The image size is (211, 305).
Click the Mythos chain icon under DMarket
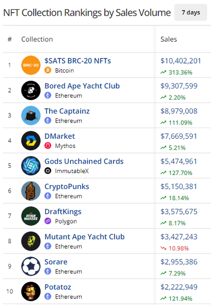click(x=48, y=146)
